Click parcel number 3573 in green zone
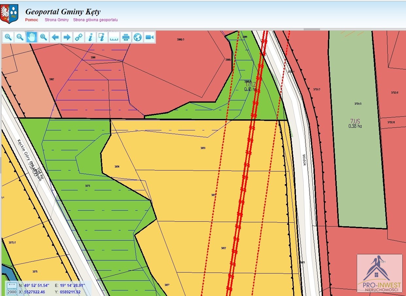406x296 pixels. [x=88, y=186]
